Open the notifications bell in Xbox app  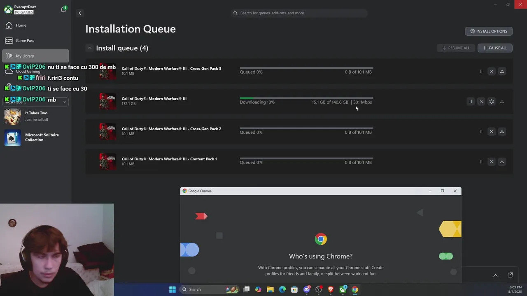click(x=63, y=9)
